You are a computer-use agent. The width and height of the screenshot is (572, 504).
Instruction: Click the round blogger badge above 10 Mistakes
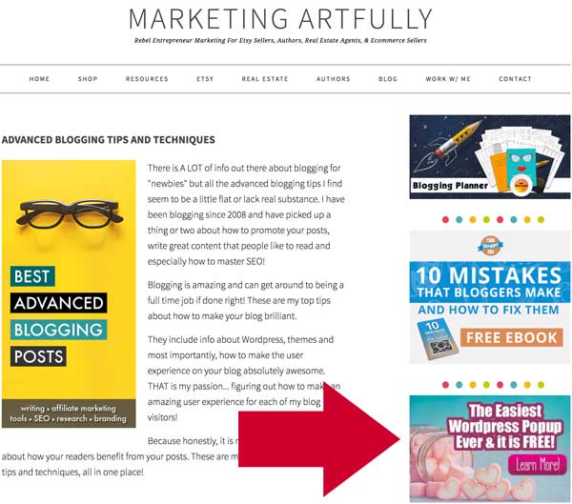coord(490,246)
